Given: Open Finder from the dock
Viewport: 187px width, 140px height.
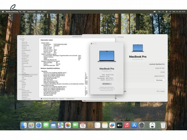Looking at the screenshot, I should click(24, 125).
